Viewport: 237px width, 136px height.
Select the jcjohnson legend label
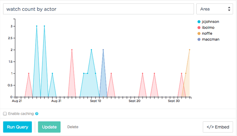[210, 22]
